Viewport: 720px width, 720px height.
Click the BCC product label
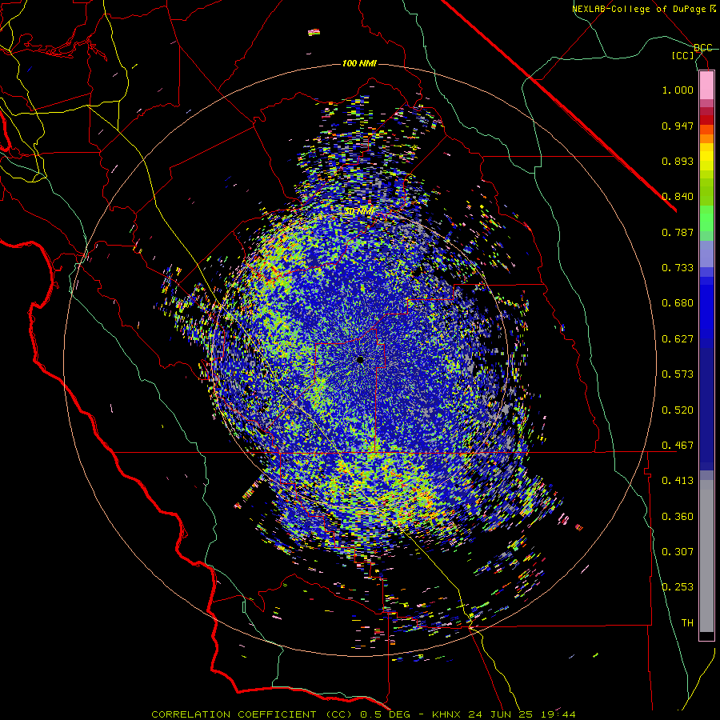[702, 48]
